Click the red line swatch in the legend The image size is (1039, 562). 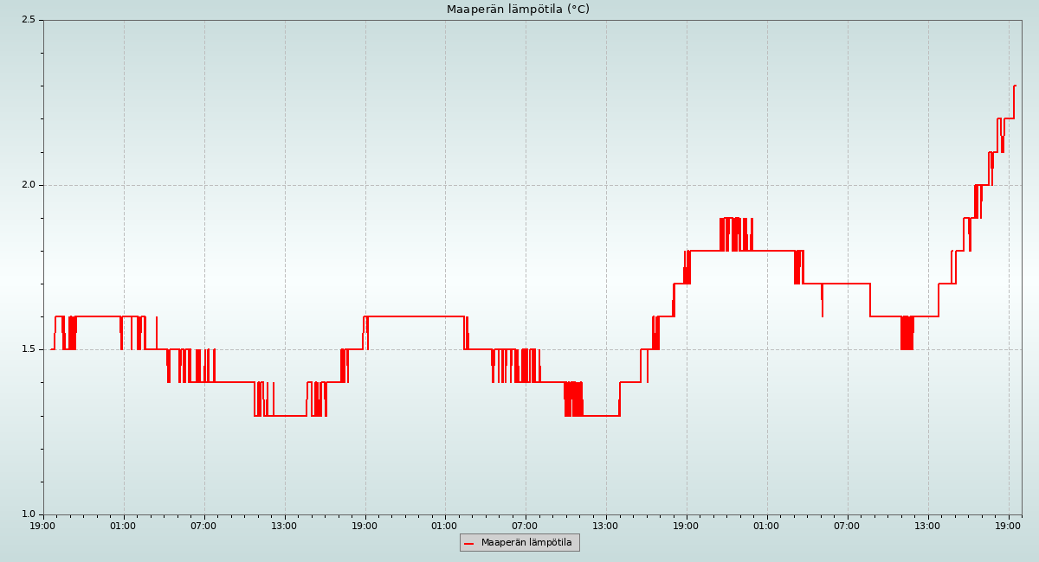pyautogui.click(x=469, y=543)
